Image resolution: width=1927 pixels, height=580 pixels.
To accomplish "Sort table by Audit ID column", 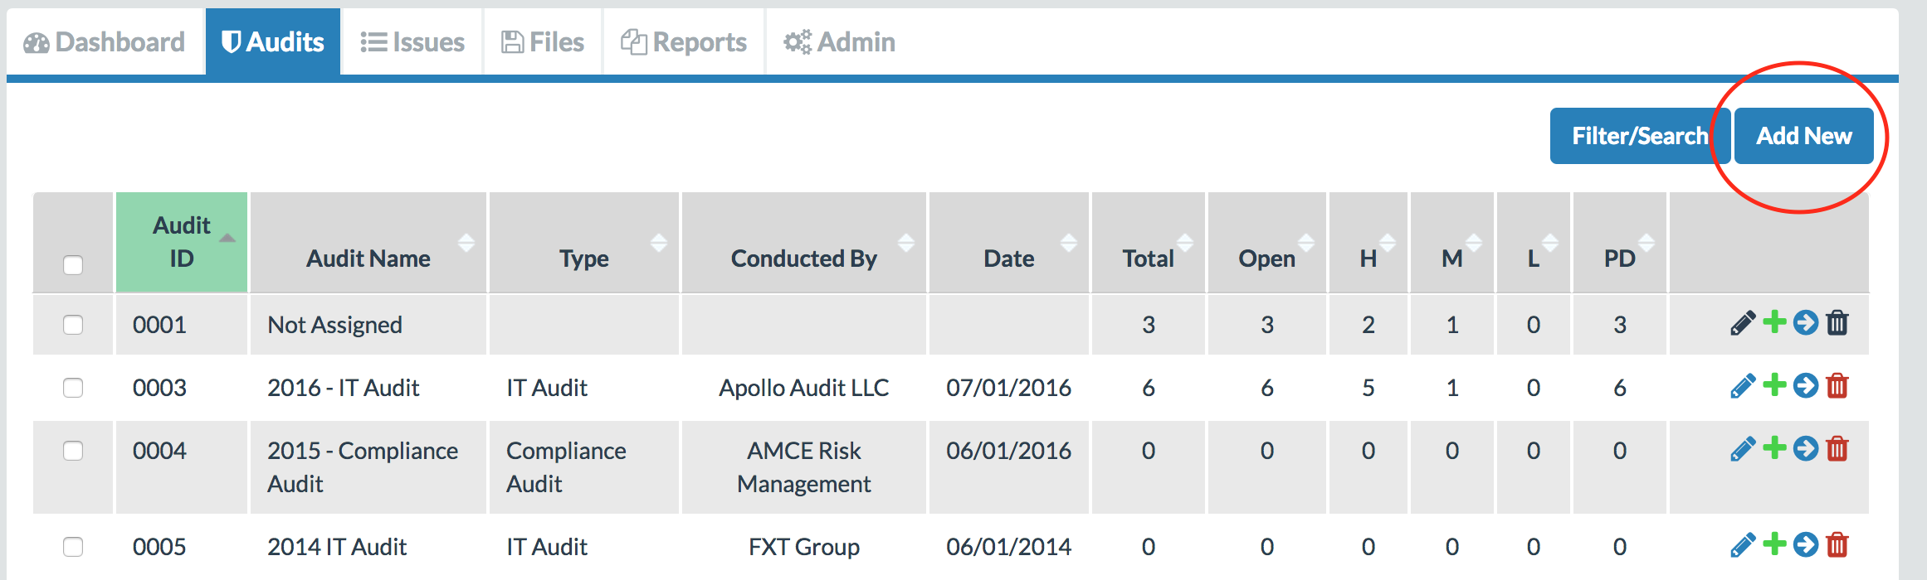I will tap(182, 242).
